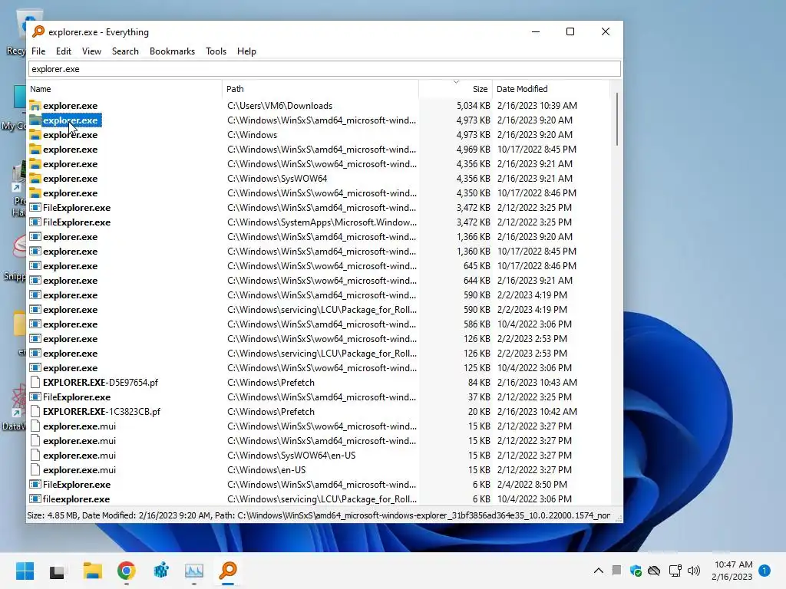Screen dimensions: 786x589
Task: Open the Bookmarks menu
Action: (x=172, y=51)
